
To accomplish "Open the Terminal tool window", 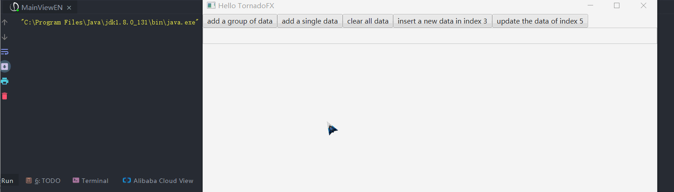I will [x=90, y=181].
